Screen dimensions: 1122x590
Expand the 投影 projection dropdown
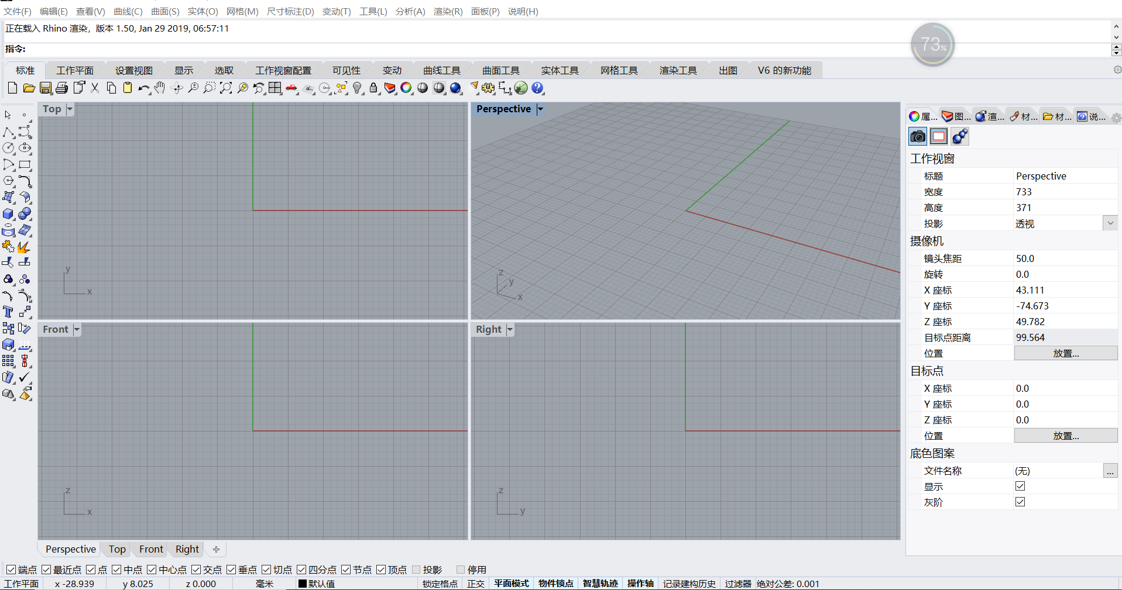pyautogui.click(x=1110, y=223)
